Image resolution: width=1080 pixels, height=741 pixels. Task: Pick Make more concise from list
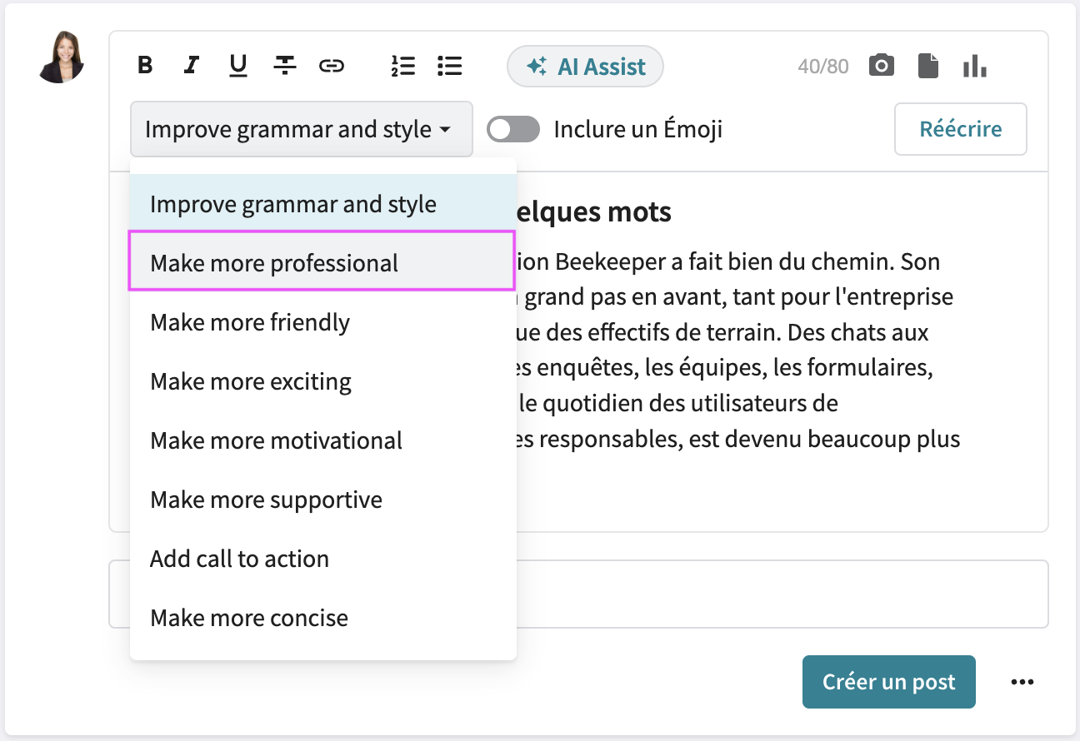click(x=249, y=618)
